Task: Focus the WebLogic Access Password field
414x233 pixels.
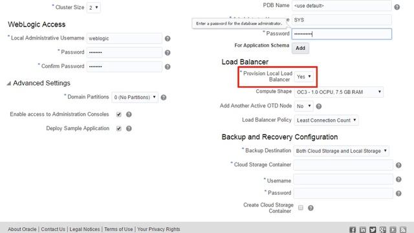Action: click(124, 52)
